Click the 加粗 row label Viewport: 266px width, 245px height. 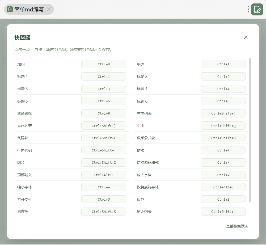[21, 64]
